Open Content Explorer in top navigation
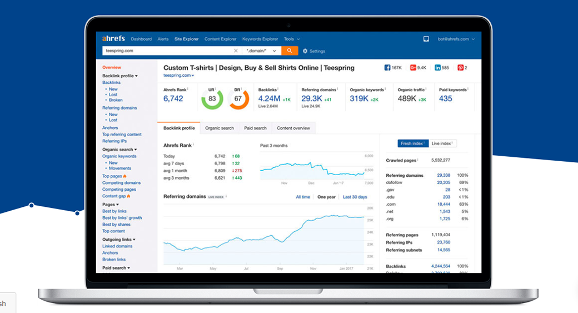The image size is (578, 313). click(x=220, y=39)
